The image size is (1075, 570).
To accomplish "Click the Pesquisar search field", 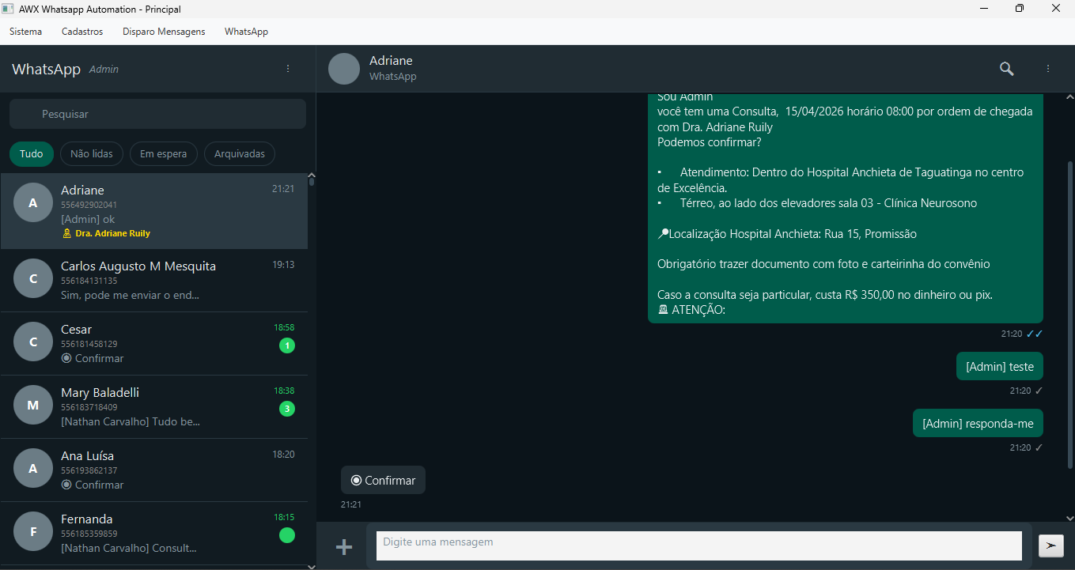I will point(157,114).
